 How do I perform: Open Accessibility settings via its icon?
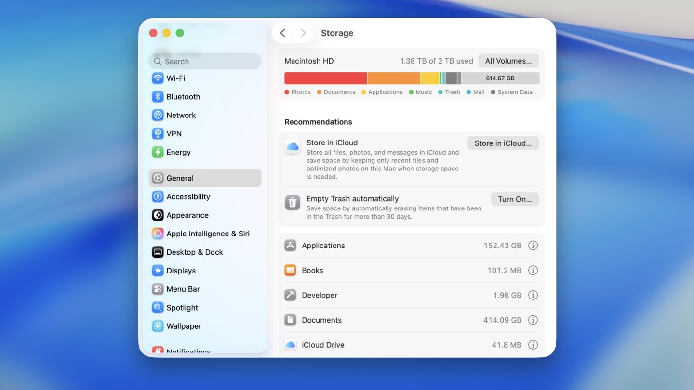[x=158, y=196]
